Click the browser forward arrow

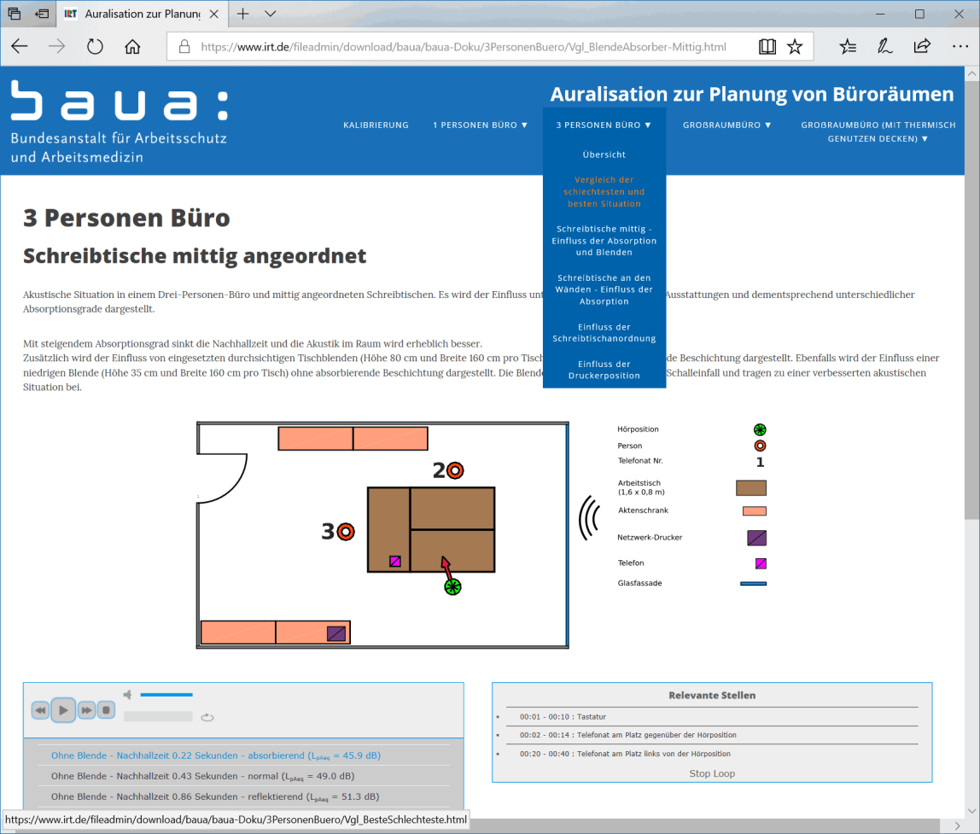[57, 46]
